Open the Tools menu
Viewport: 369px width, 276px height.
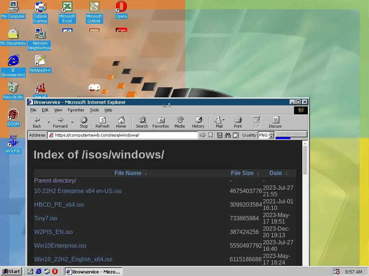coord(94,110)
